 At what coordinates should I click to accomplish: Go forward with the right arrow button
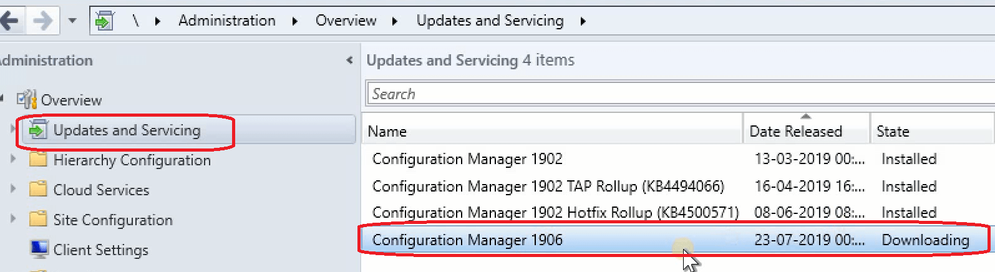44,21
